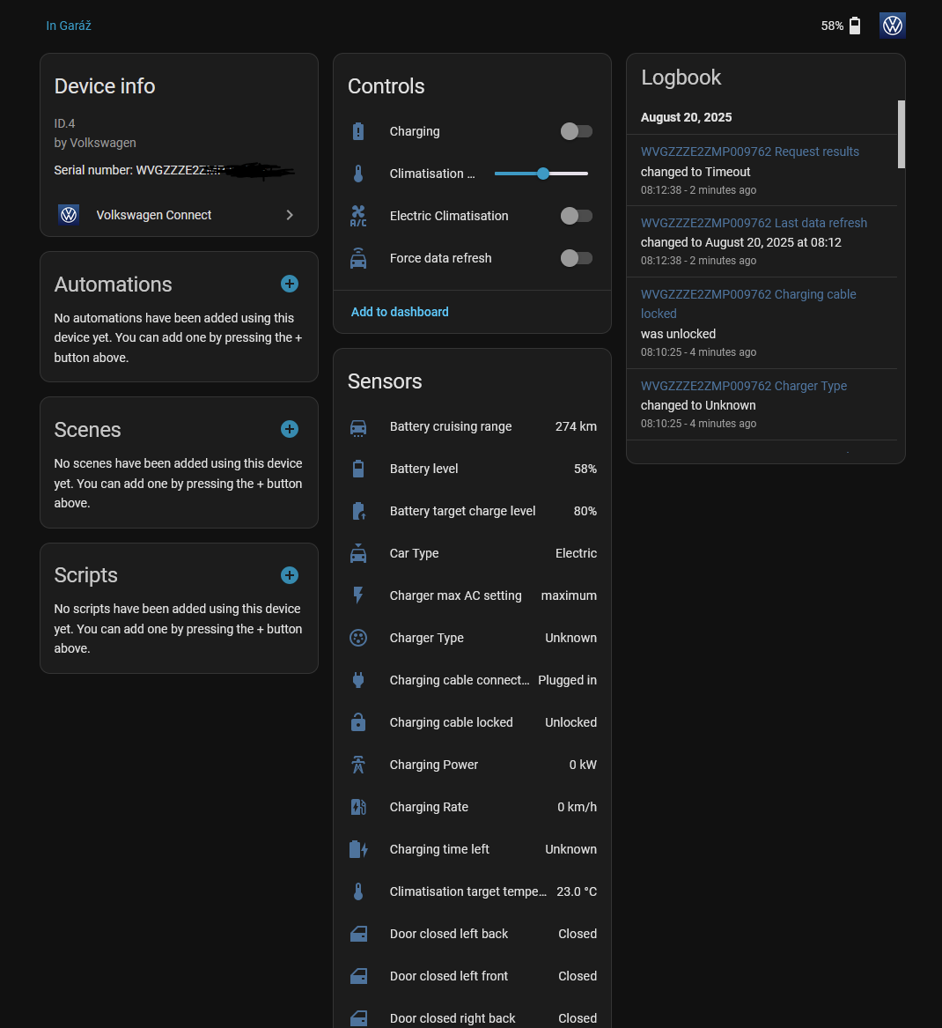Open Battery target charge level details
The width and height of the screenshot is (942, 1028).
pyautogui.click(x=472, y=511)
